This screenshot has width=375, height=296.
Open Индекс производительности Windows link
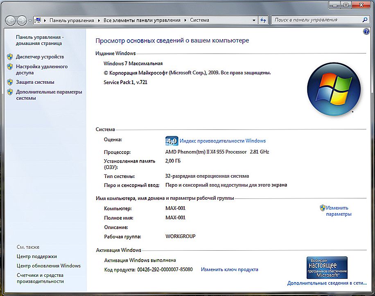(x=223, y=141)
